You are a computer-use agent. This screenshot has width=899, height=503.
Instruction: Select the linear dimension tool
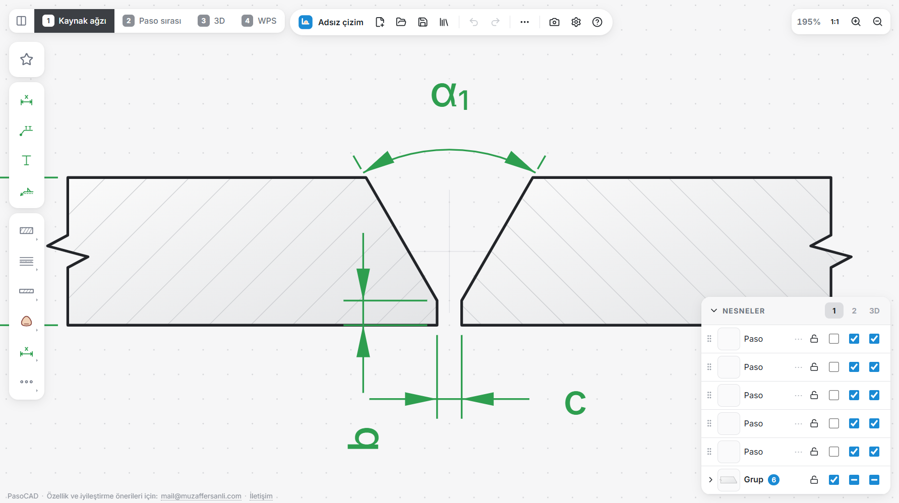[27, 101]
